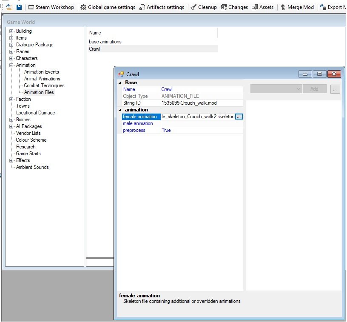Click the preprocess True value

[x=202, y=130]
